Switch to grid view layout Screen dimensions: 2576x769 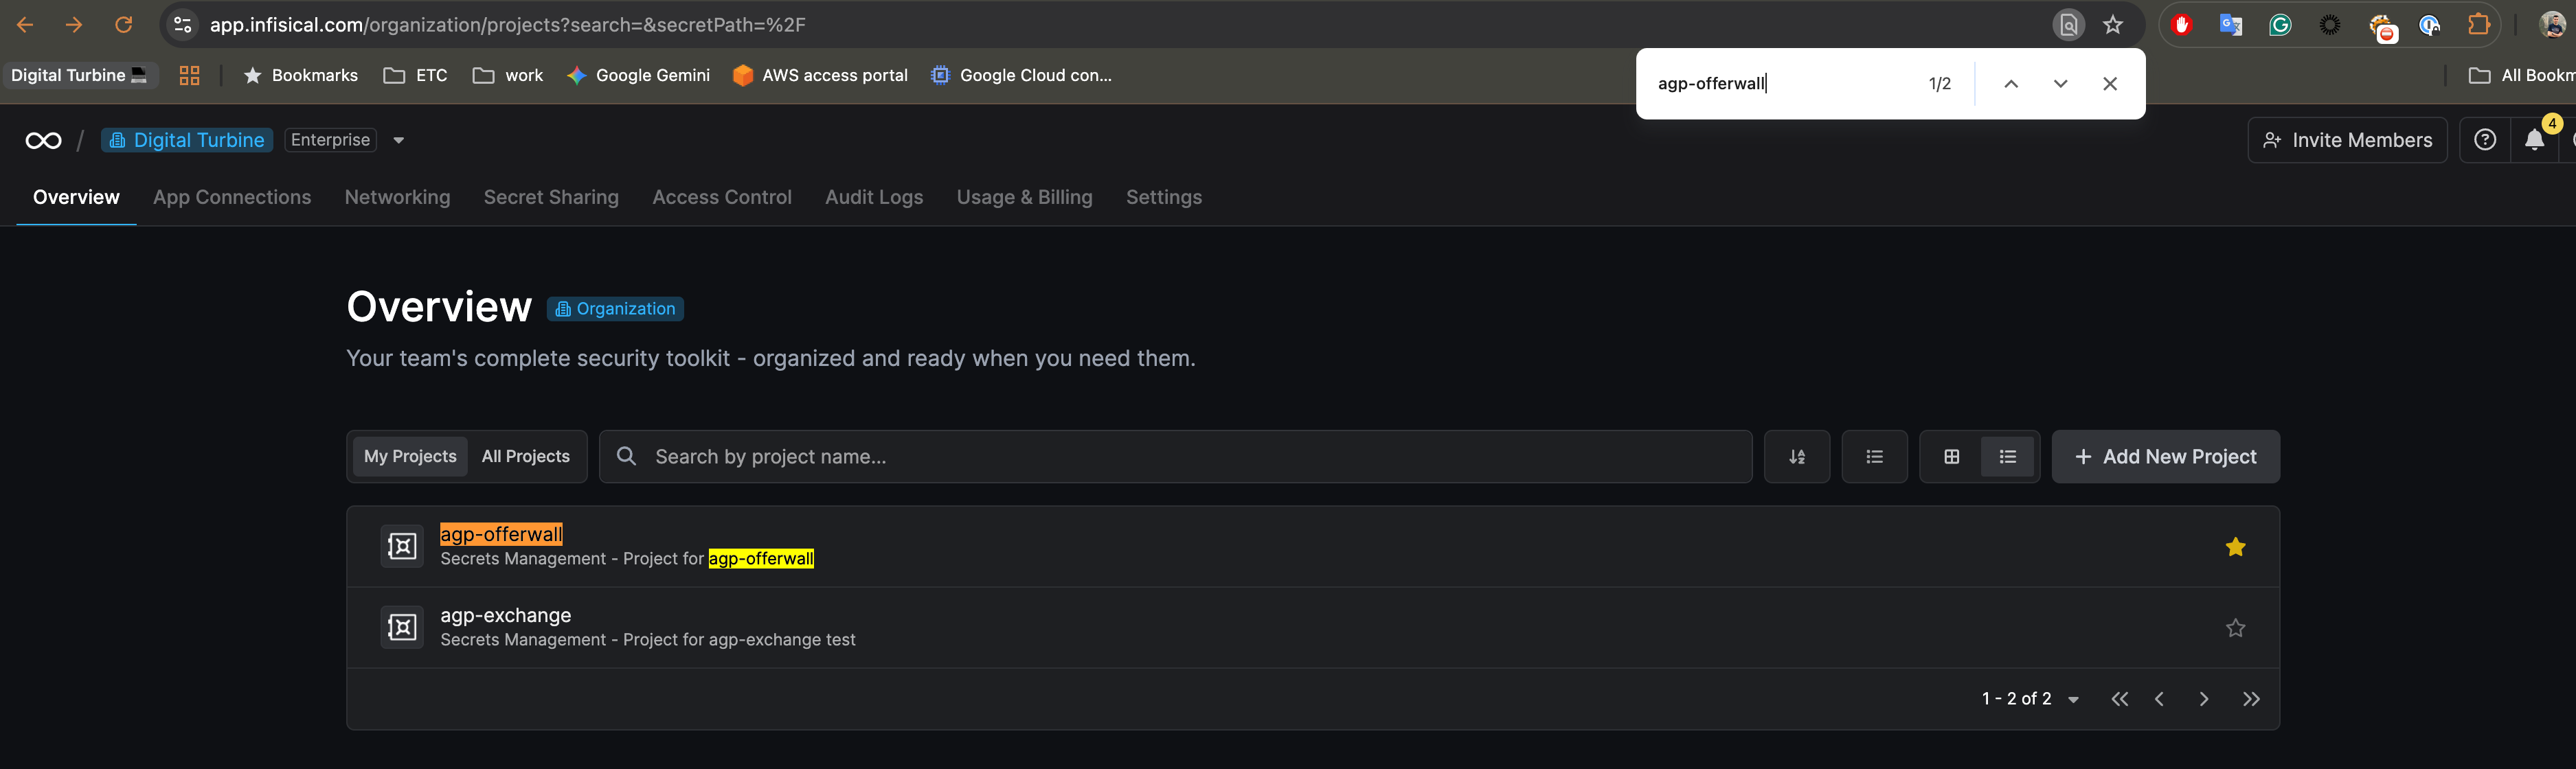coord(1951,457)
